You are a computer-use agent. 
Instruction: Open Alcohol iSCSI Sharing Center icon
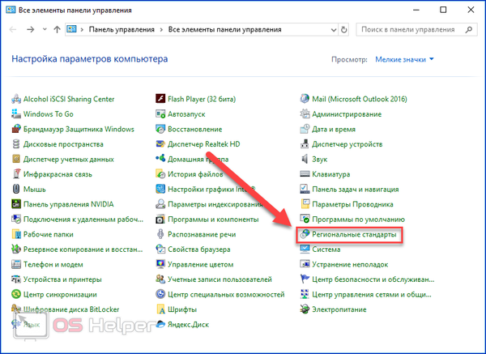(16, 99)
